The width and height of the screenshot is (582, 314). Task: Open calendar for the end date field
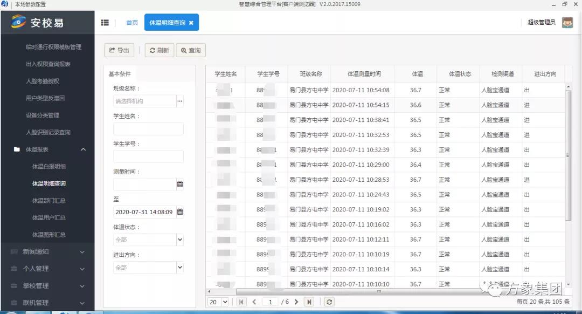coord(180,212)
